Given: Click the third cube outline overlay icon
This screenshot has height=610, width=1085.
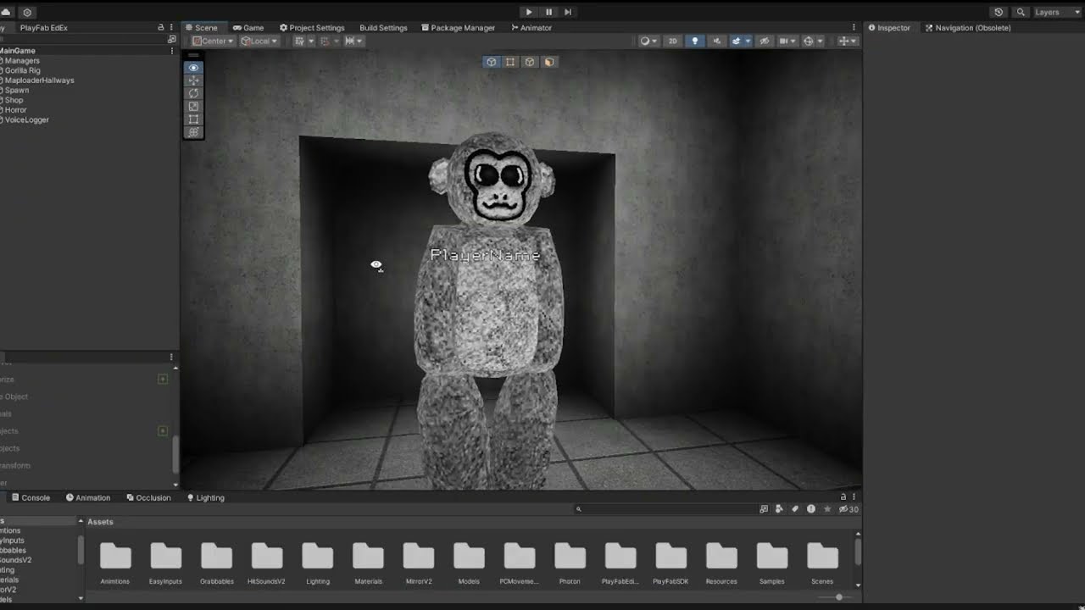Looking at the screenshot, I should pyautogui.click(x=530, y=62).
